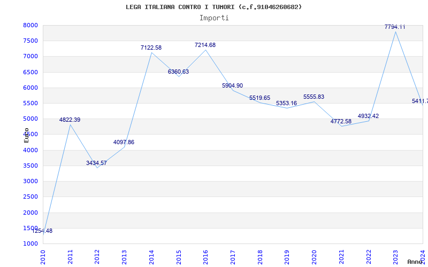Select the 5904.90 data label

[232, 85]
